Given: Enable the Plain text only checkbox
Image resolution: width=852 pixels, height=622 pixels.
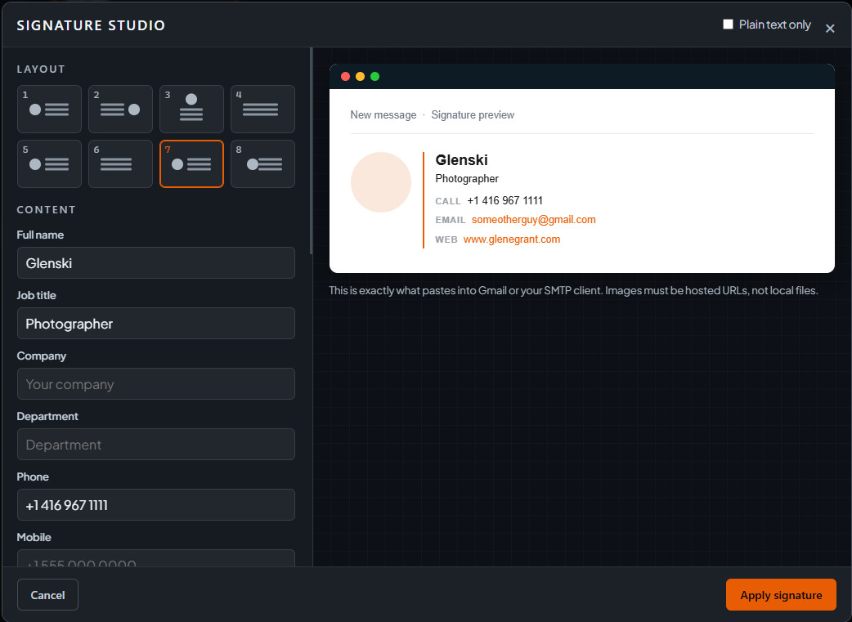Looking at the screenshot, I should click(x=728, y=25).
